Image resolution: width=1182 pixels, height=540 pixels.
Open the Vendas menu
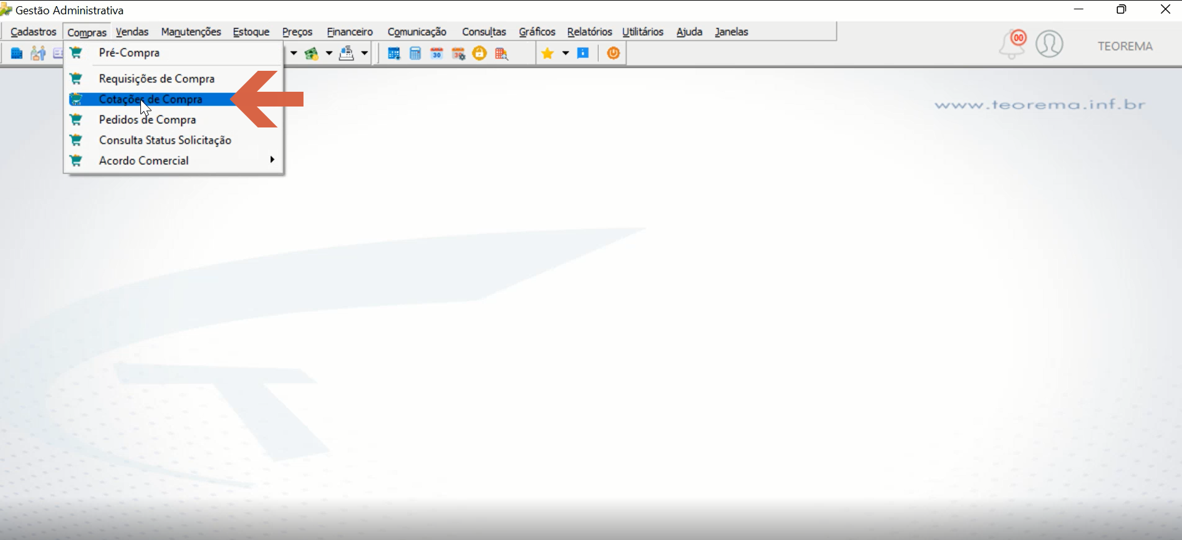click(x=132, y=31)
